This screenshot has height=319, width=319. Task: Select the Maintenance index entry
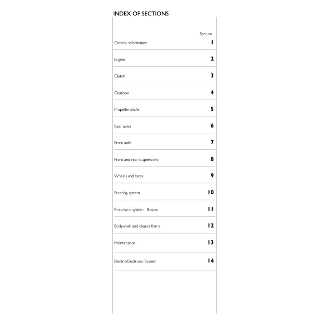[x=125, y=243]
